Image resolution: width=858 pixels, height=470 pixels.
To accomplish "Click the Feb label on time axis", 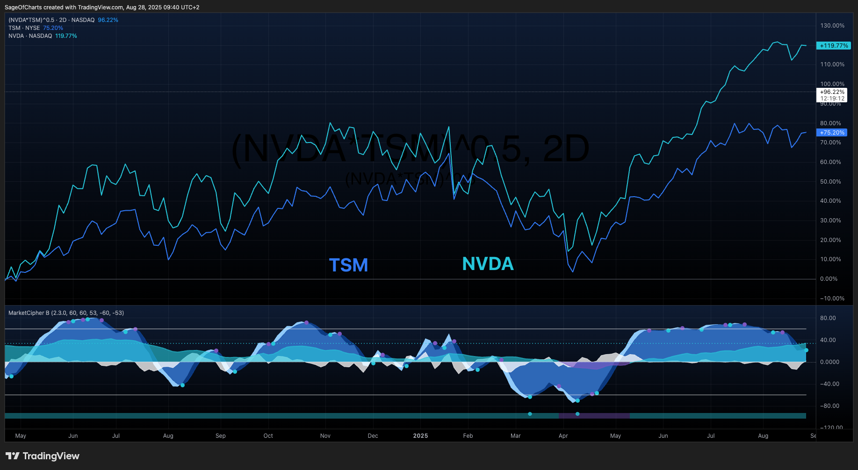I will tap(468, 436).
